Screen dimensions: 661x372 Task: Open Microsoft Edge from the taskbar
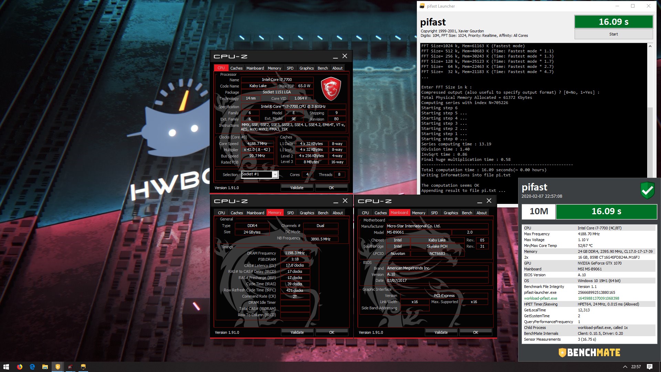click(x=32, y=367)
